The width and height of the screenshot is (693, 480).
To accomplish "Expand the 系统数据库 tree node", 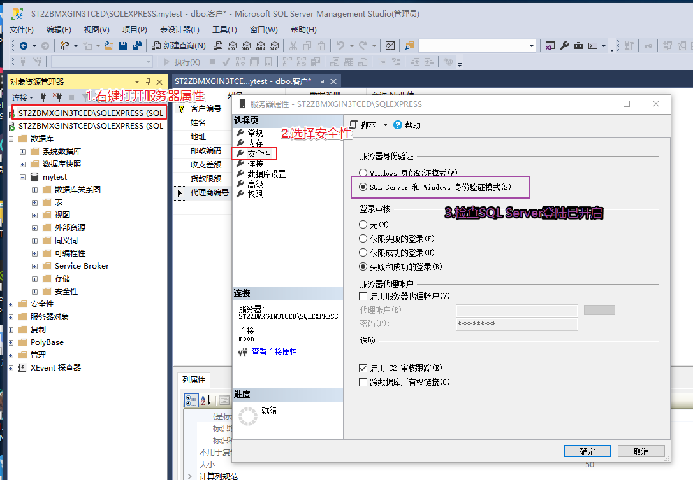I will [22, 152].
